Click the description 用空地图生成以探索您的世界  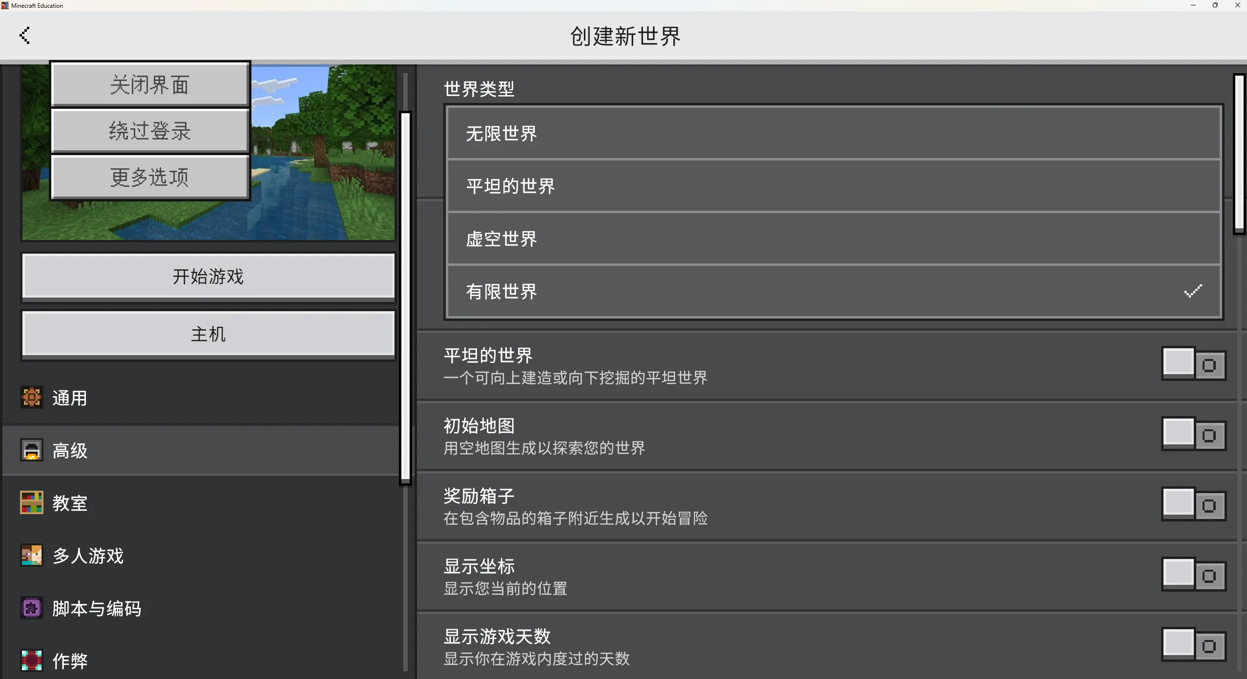pos(544,448)
